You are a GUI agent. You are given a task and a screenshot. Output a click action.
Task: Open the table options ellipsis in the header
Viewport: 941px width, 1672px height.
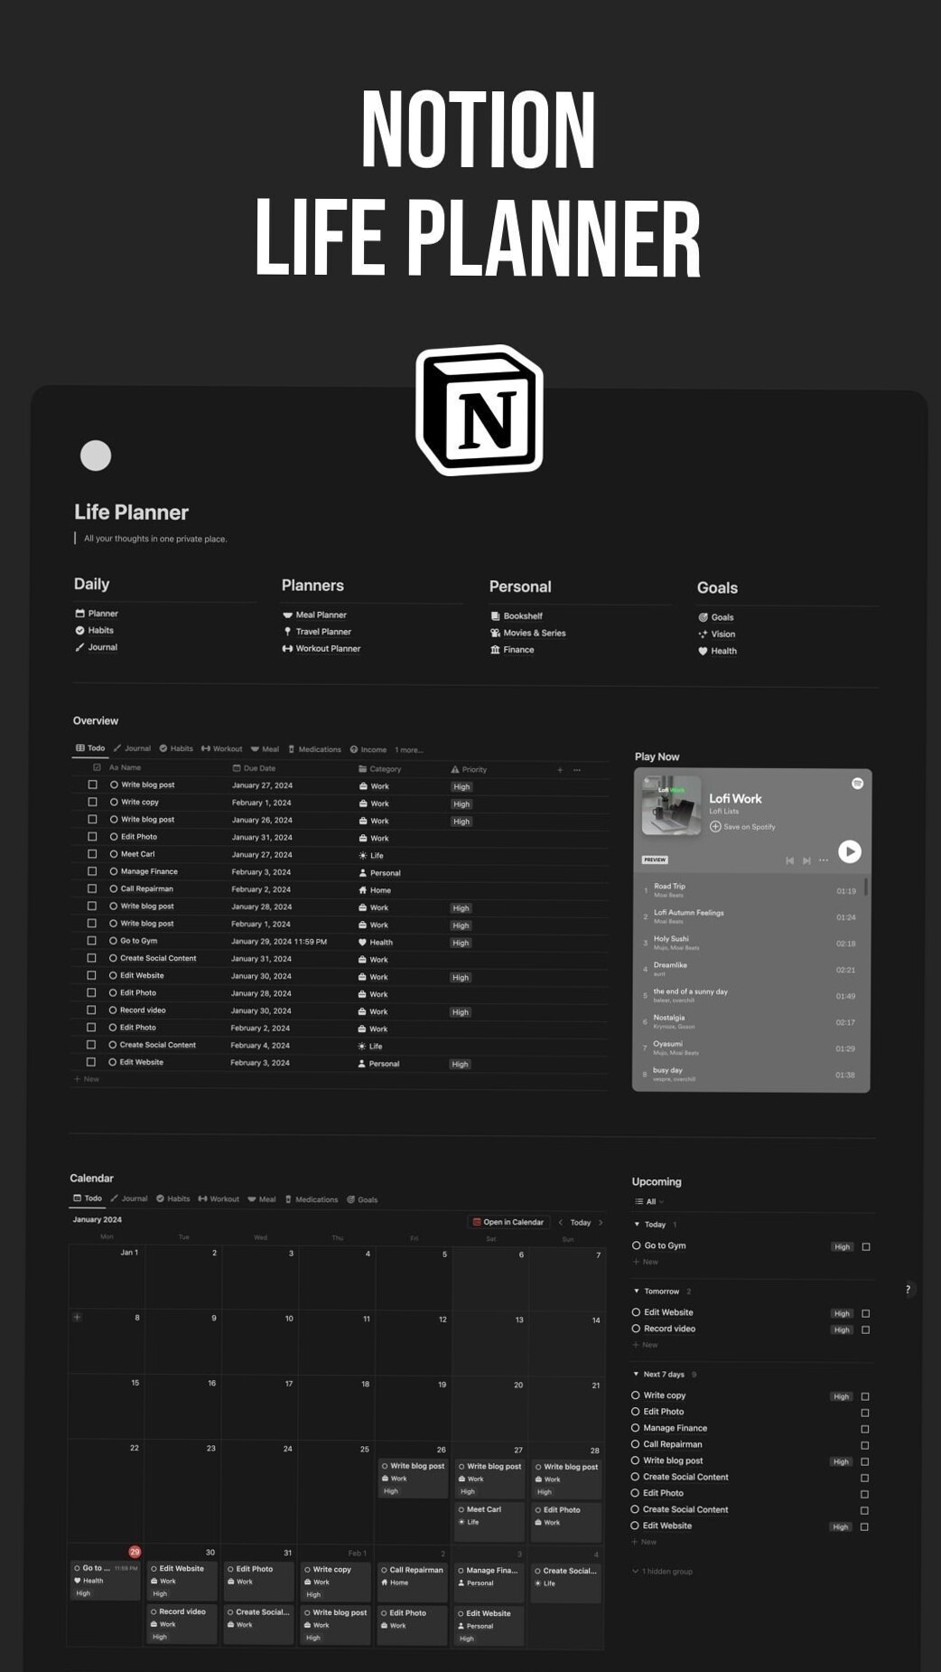pos(577,770)
